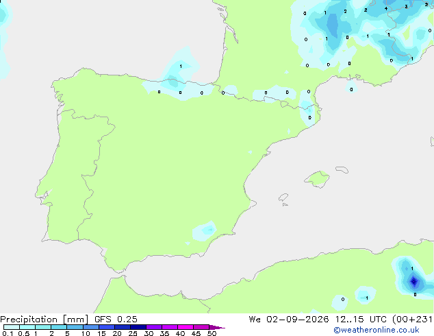This screenshot has height=336, width=434.
Task: Select the 30–35 mm purple legend swatch
Action: [154, 327]
